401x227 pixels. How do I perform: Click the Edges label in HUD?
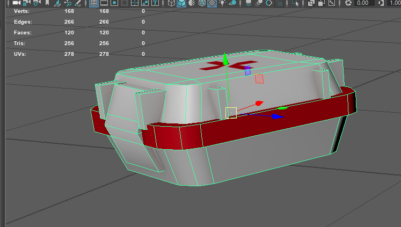23,22
